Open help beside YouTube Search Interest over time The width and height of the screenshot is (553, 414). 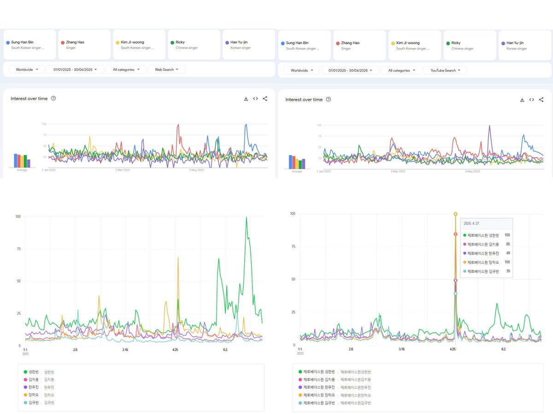tap(329, 99)
